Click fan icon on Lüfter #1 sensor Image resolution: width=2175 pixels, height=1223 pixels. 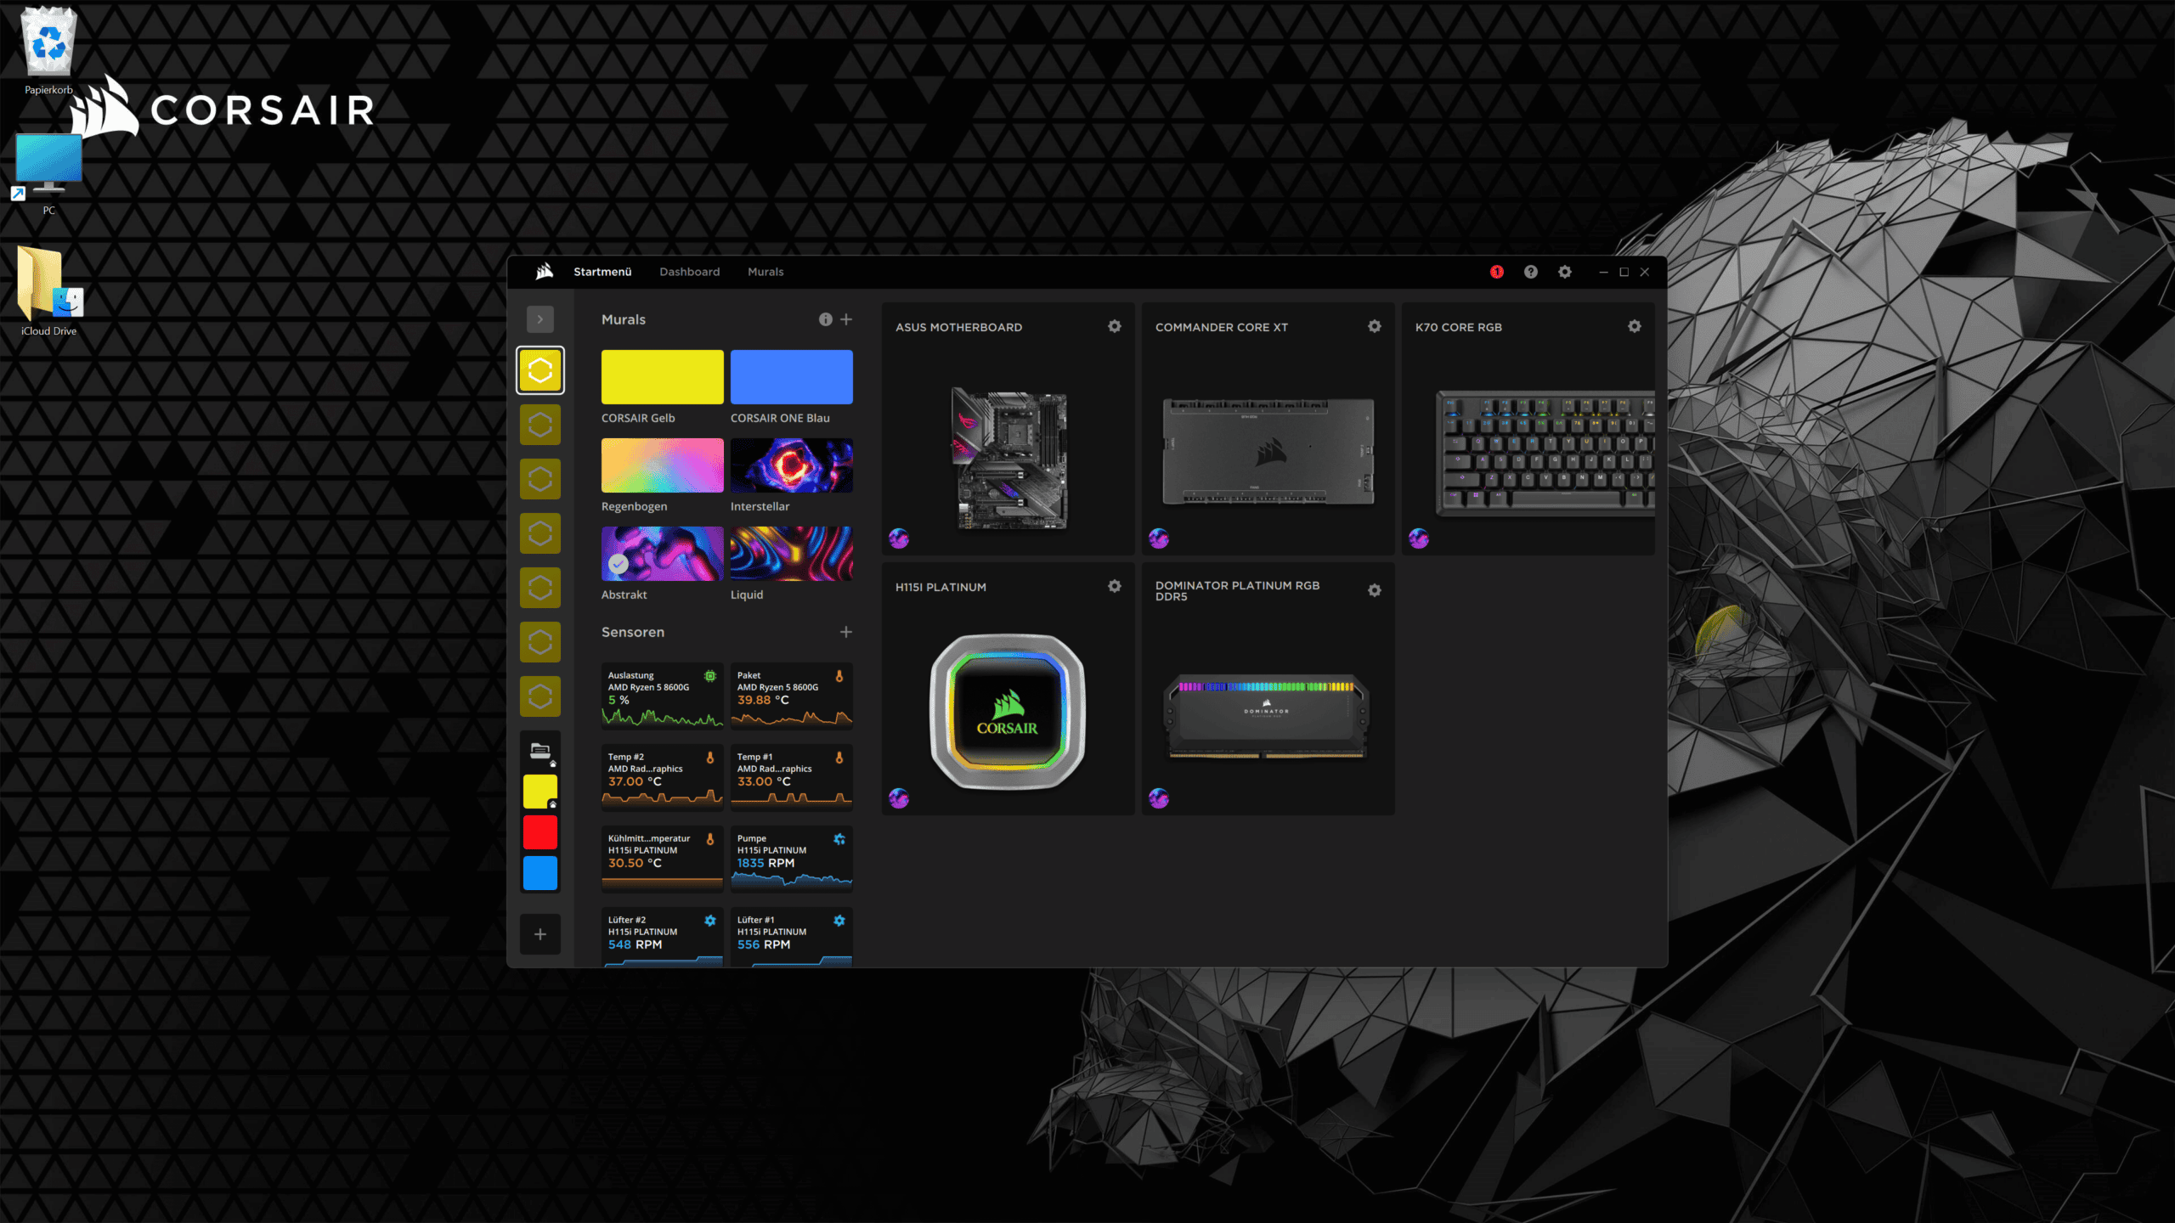(x=839, y=921)
